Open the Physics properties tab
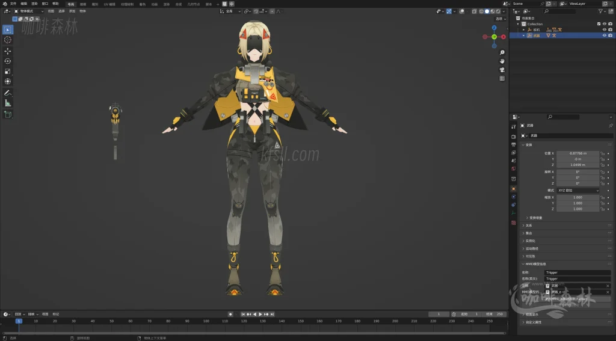Image resolution: width=616 pixels, height=341 pixels. point(514,197)
